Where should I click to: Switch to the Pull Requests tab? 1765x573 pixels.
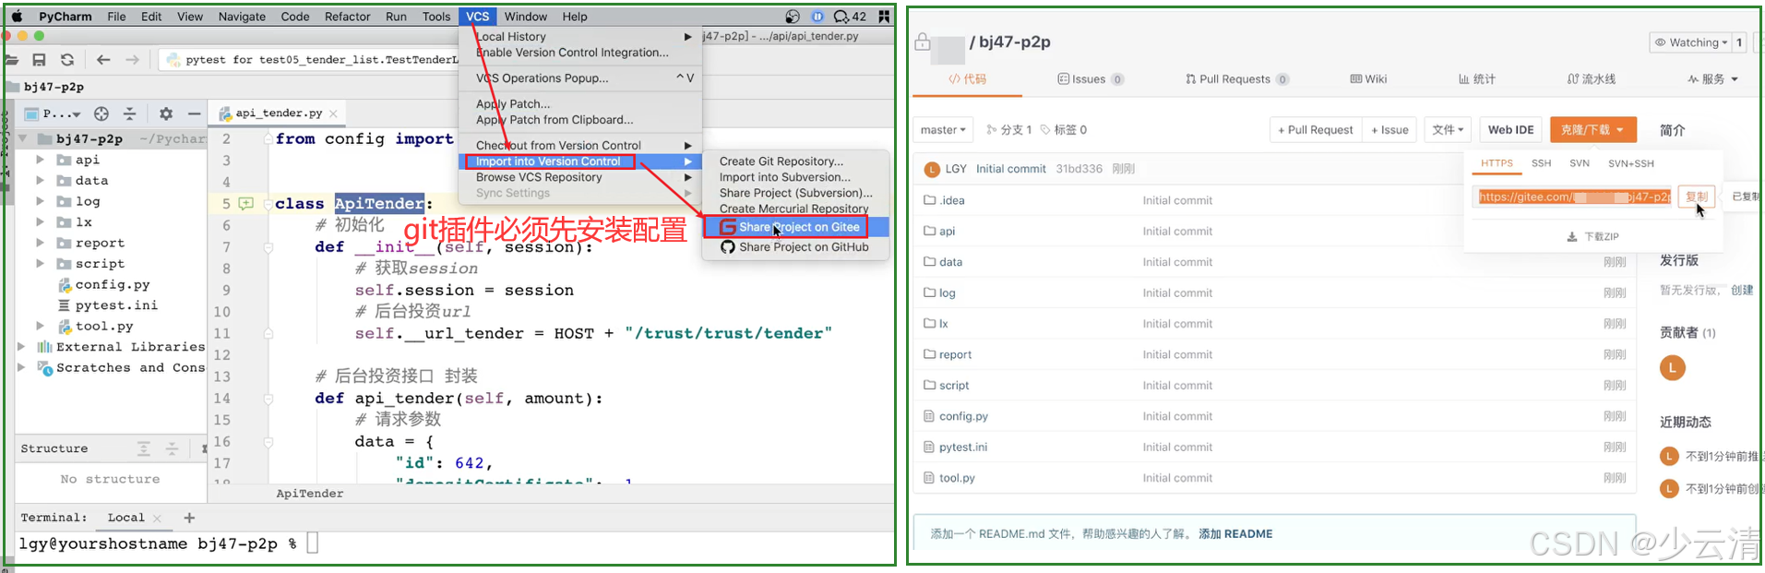coord(1237,79)
